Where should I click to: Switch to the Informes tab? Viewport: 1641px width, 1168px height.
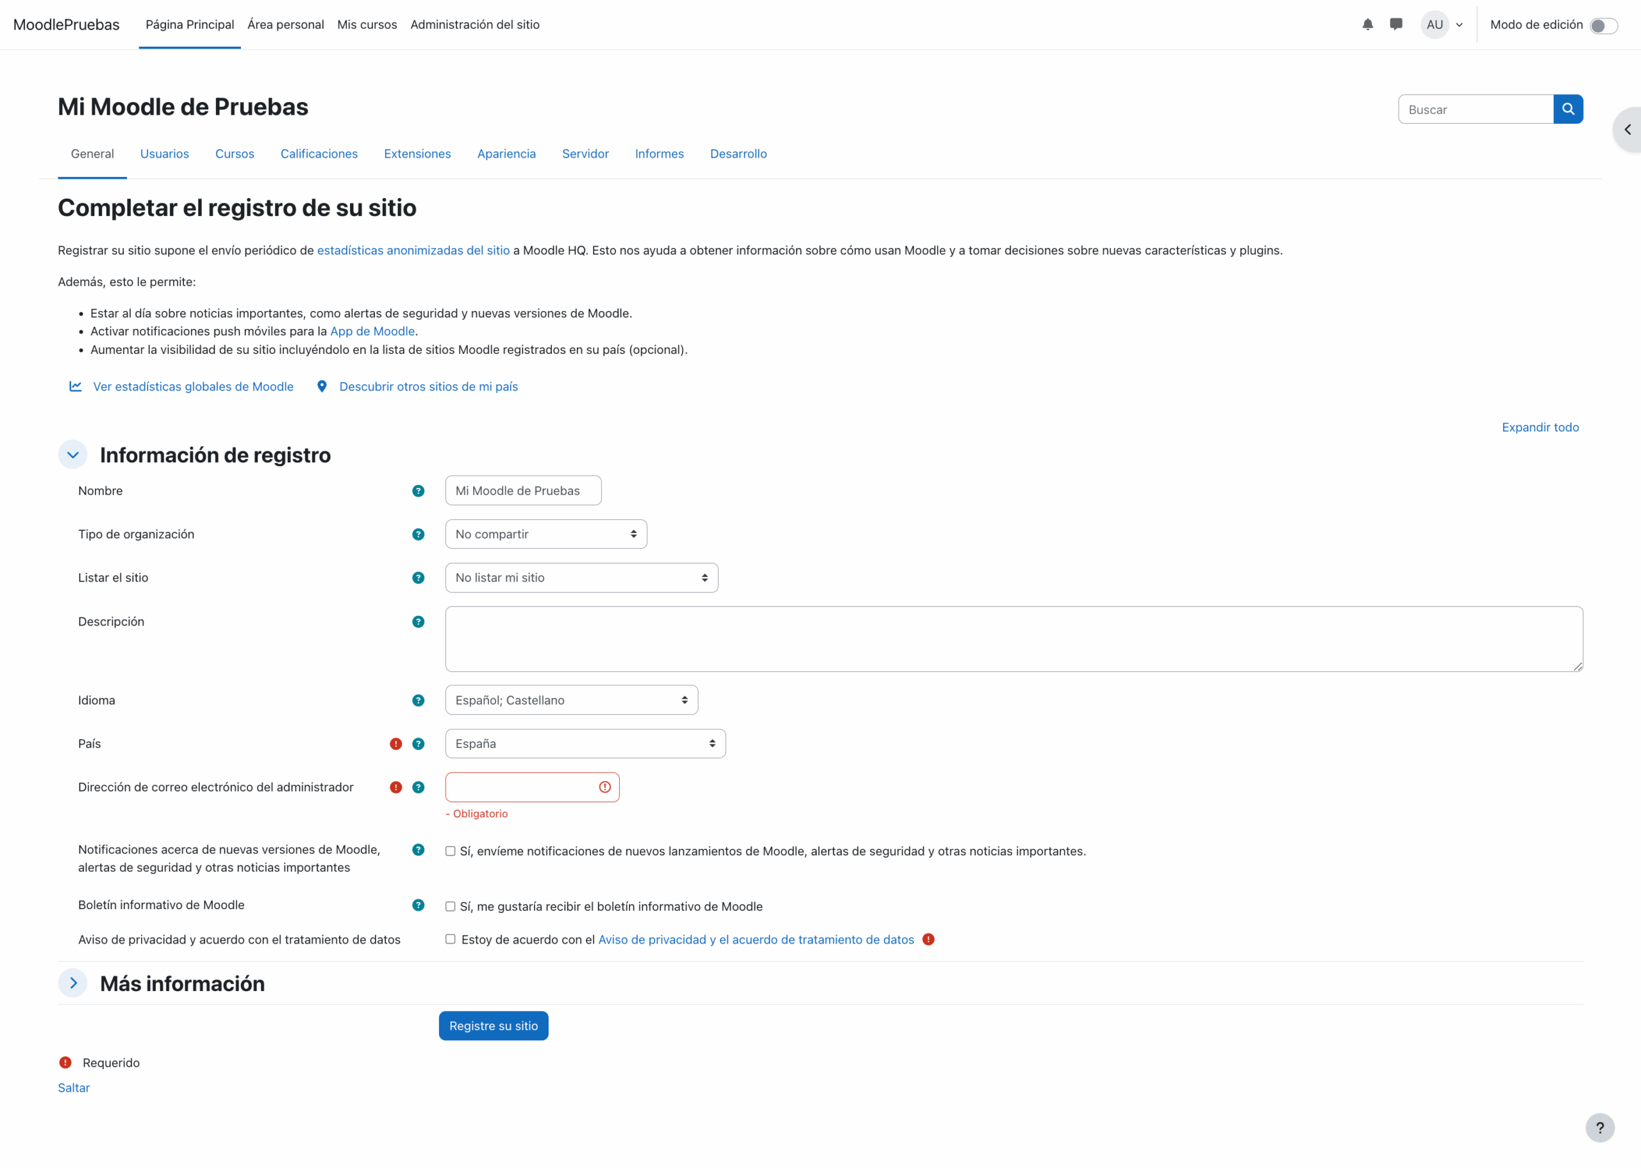659,154
